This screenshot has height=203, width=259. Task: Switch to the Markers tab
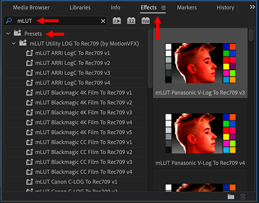tap(187, 7)
